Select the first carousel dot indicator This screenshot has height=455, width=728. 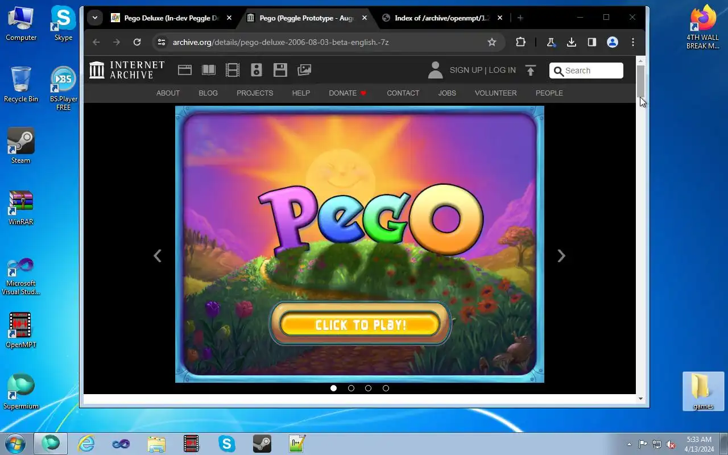(x=334, y=388)
